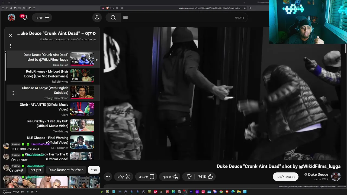Click the zoom magnifier icon in address bar
This screenshot has height=195, width=347.
click(122, 8)
